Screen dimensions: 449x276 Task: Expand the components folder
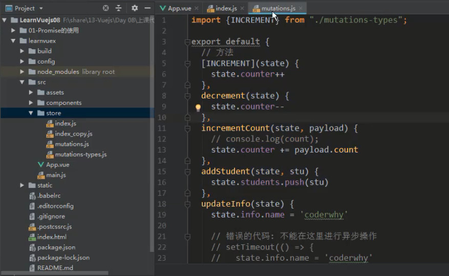coord(31,102)
